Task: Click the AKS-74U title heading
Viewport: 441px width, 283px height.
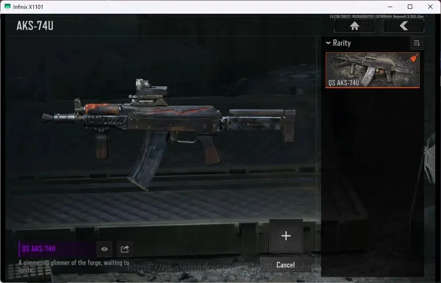Action: point(35,26)
